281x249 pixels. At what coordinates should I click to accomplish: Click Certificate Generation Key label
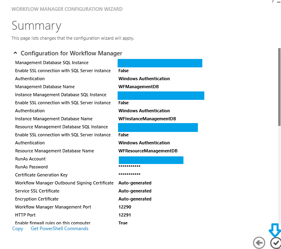pyautogui.click(x=41, y=175)
